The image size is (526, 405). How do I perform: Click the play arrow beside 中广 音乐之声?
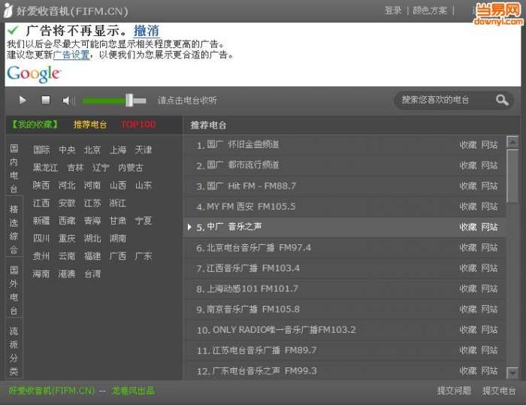point(189,227)
